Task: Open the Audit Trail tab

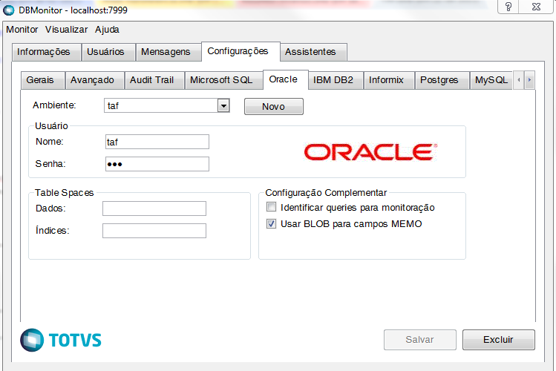Action: [154, 80]
